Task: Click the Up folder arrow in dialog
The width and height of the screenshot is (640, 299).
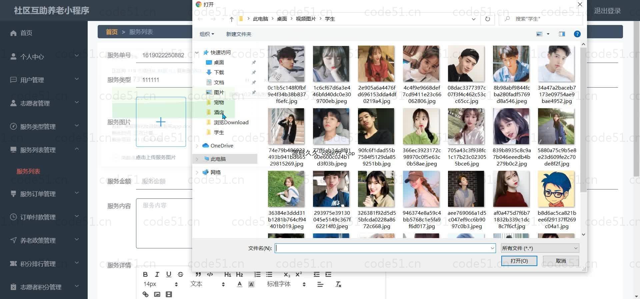Action: pos(231,19)
